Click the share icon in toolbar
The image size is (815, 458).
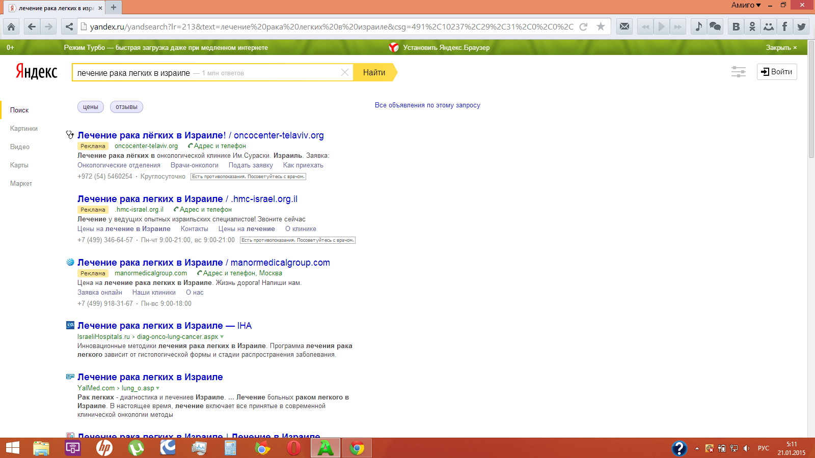(x=69, y=26)
